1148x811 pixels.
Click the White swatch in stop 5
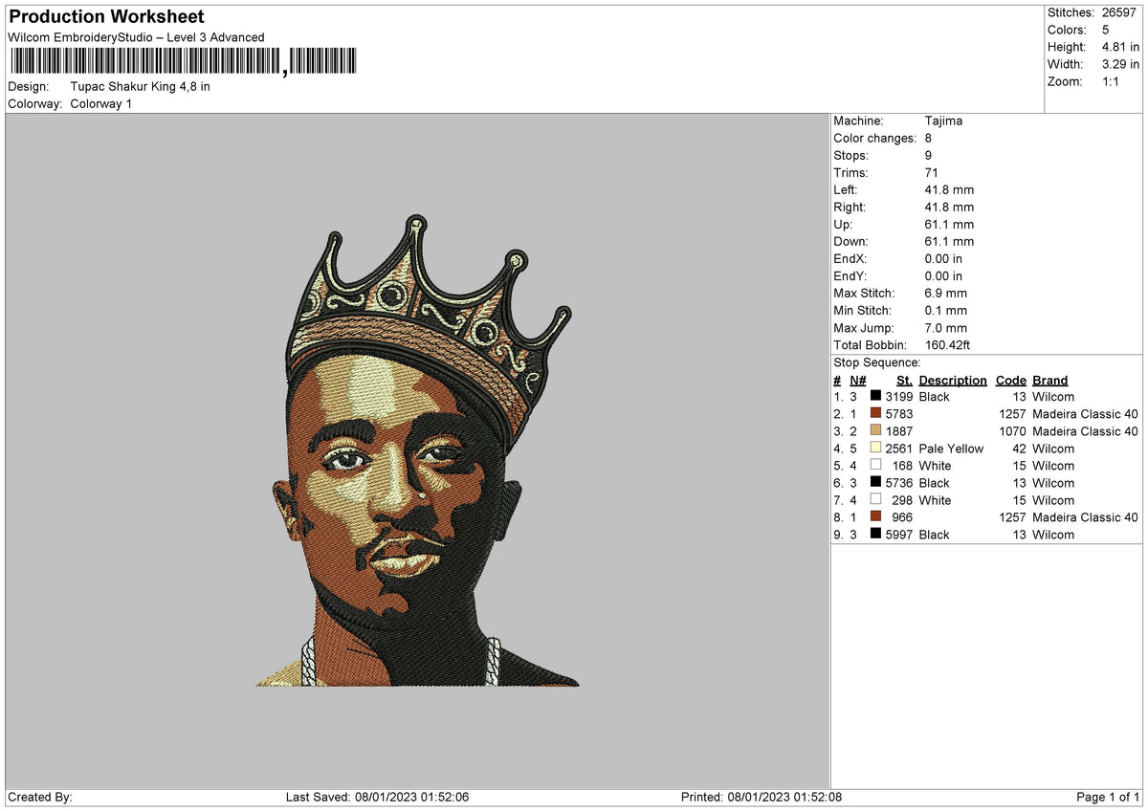pos(875,465)
